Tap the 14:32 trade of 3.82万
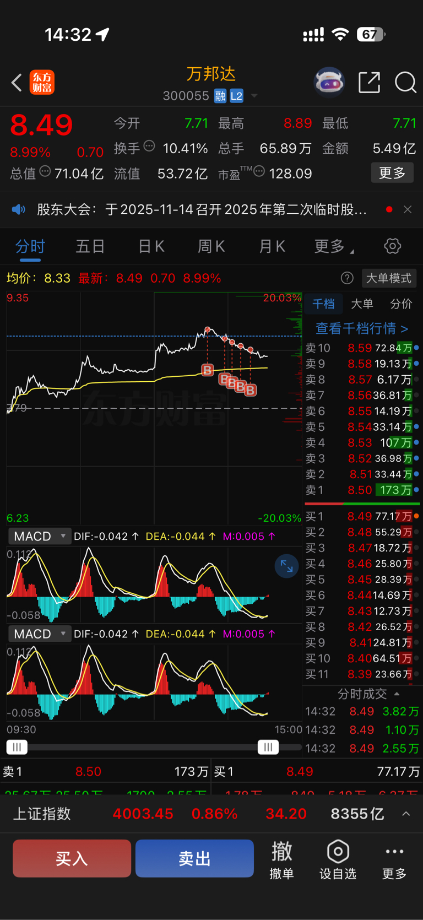The image size is (423, 920). coord(362,711)
